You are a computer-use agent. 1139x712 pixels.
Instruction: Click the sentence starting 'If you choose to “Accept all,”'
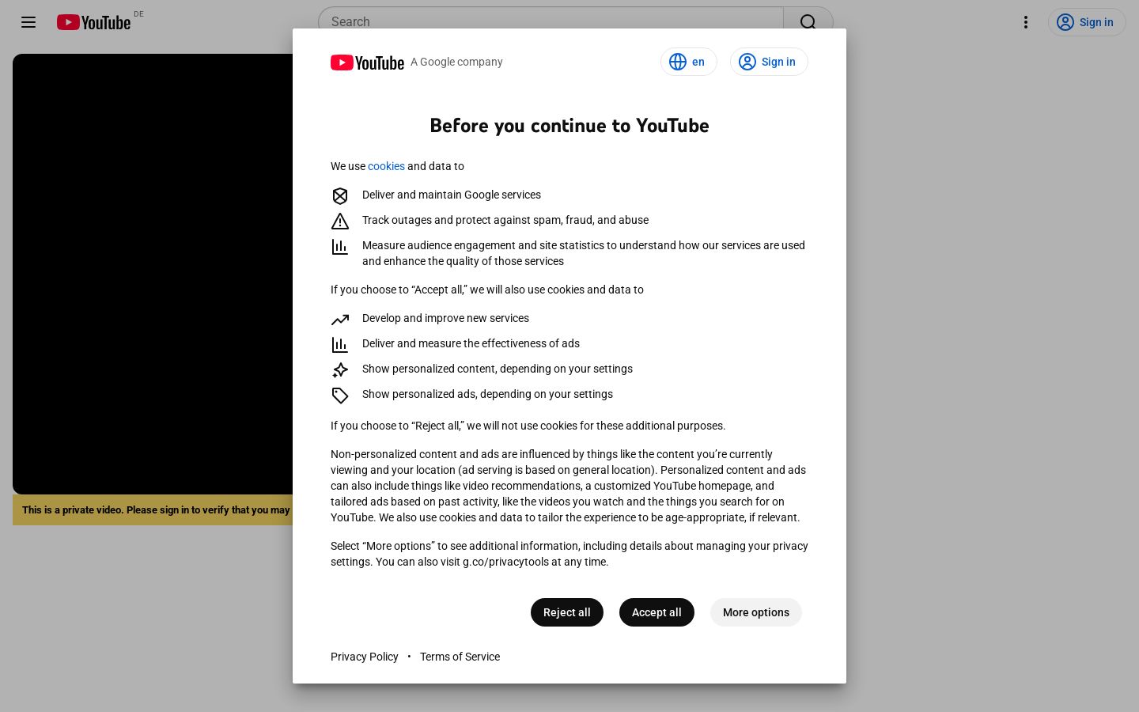(487, 290)
